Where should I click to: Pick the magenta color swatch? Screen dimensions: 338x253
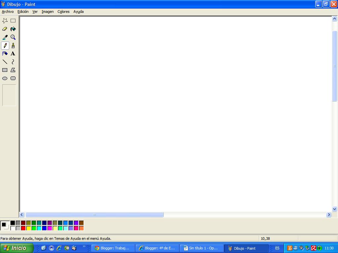click(x=50, y=228)
